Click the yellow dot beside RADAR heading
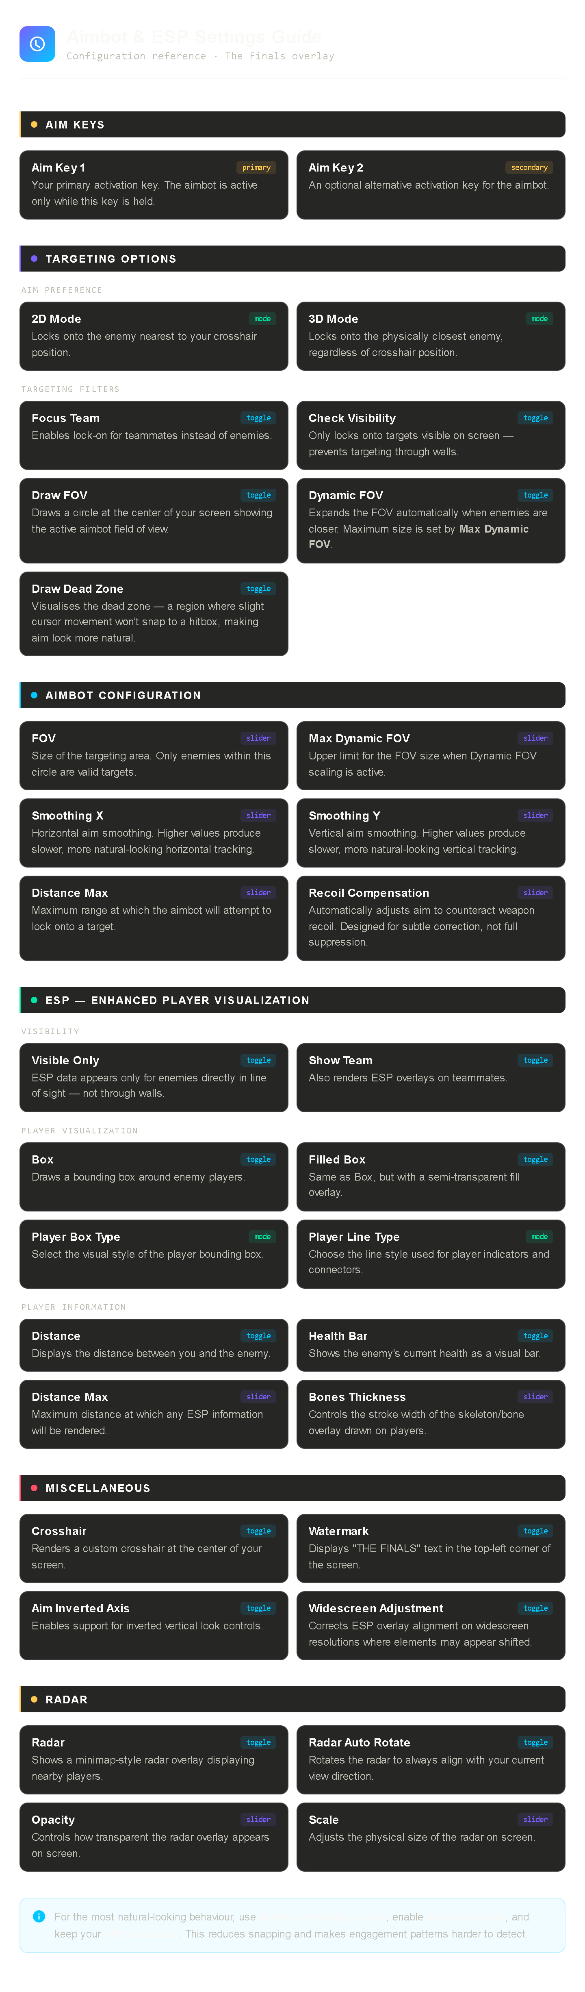The width and height of the screenshot is (585, 1992). tap(34, 1699)
